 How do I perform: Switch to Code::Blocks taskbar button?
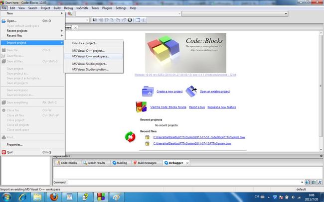click(x=101, y=197)
